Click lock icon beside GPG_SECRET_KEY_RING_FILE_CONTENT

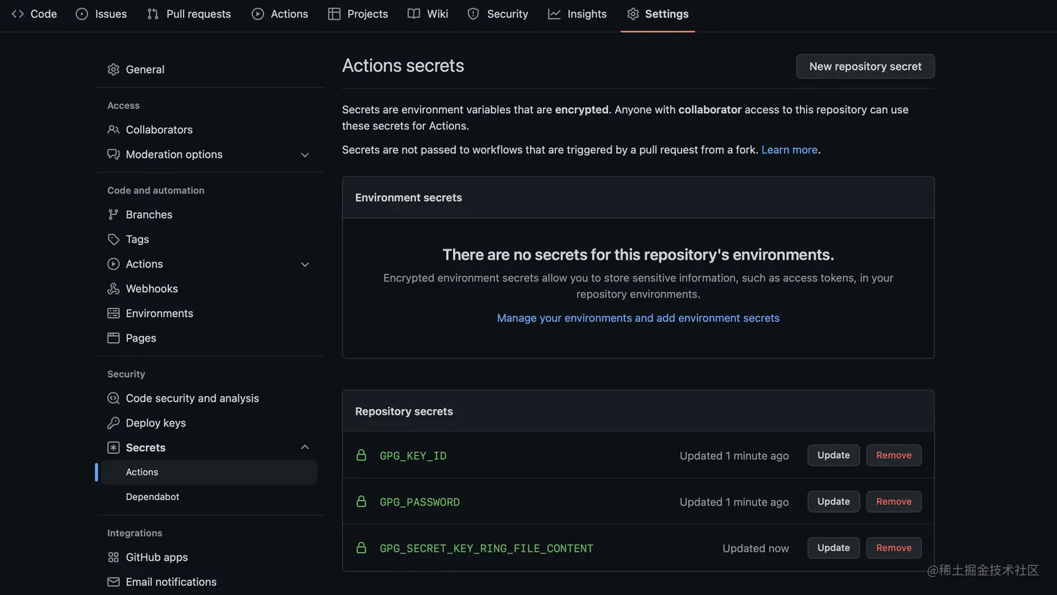click(x=361, y=548)
